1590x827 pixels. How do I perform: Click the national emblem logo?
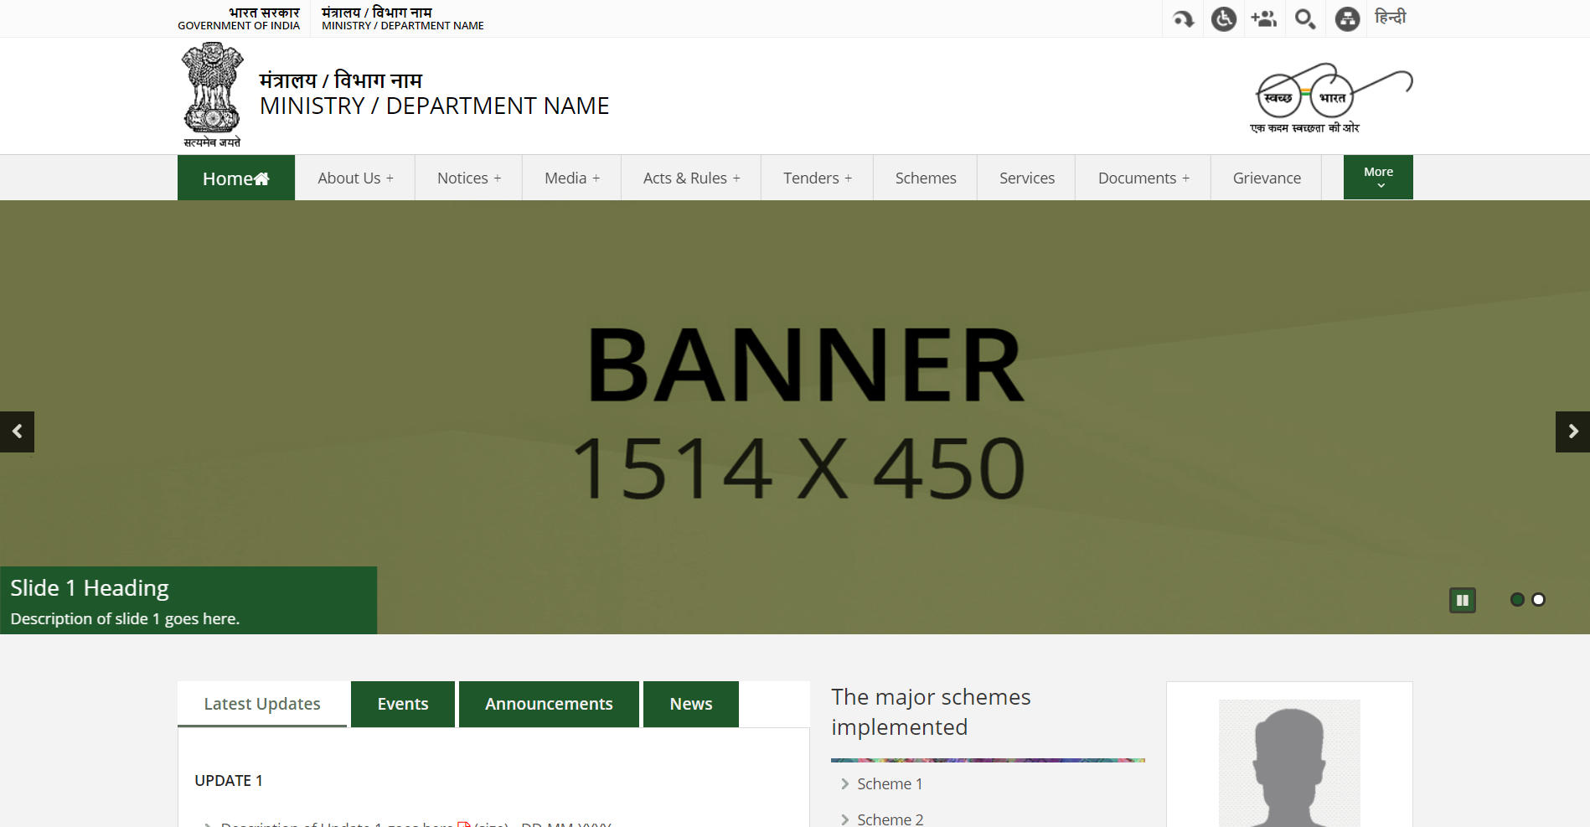pos(212,95)
